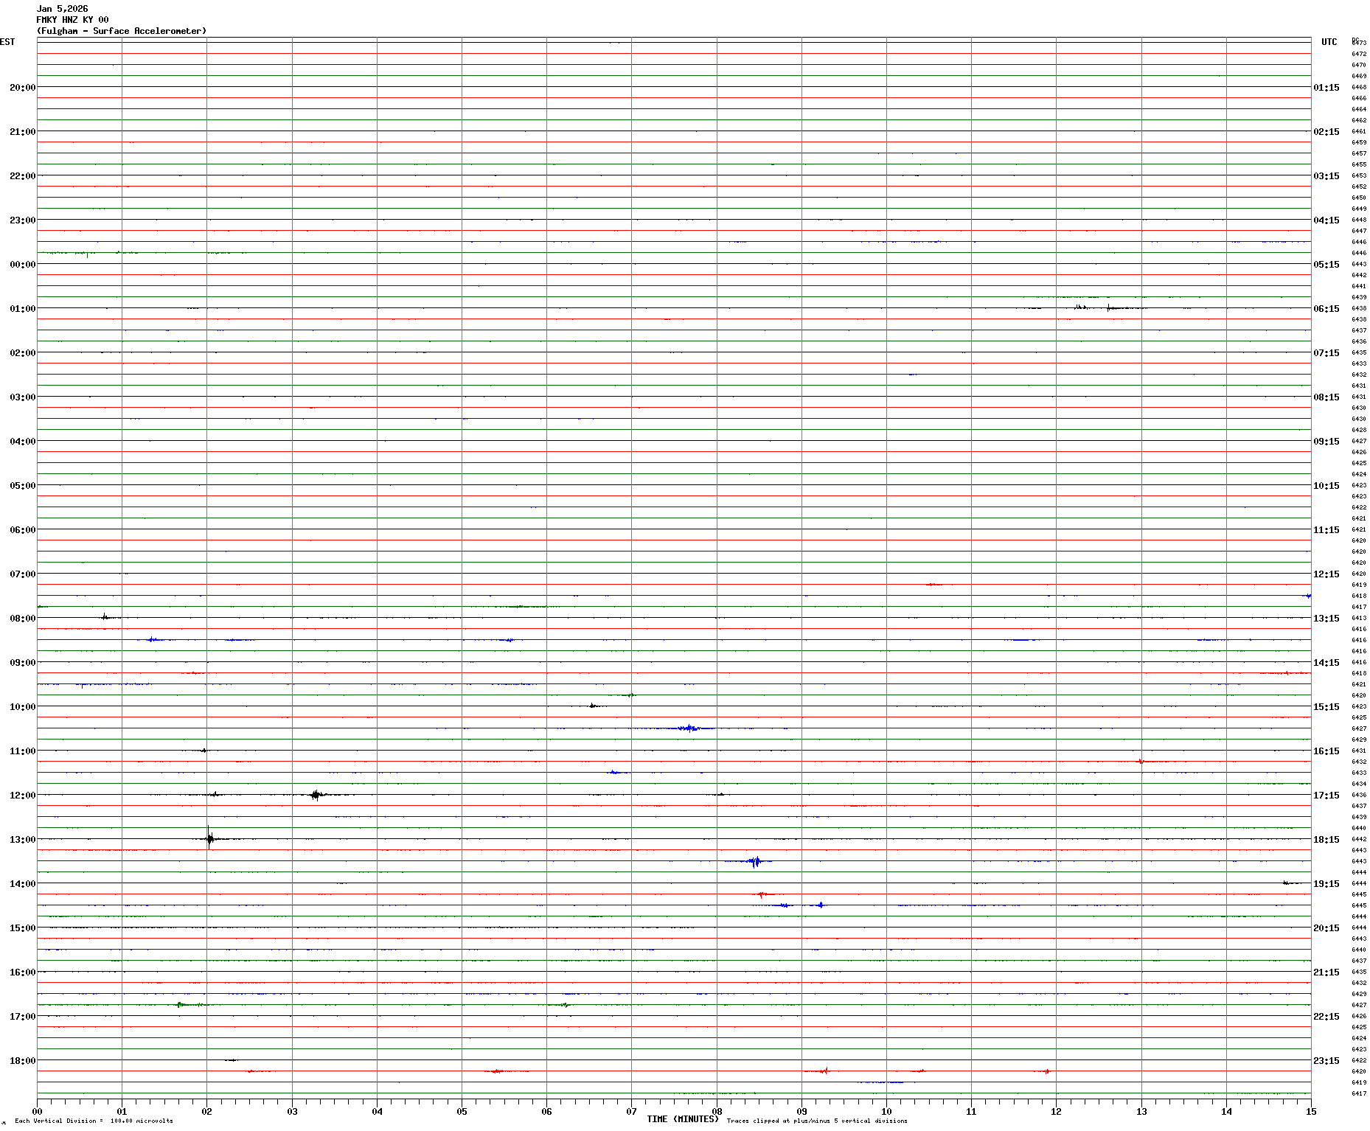
Task: Select the 'Traces clipped' footer note
Action: tap(817, 1121)
